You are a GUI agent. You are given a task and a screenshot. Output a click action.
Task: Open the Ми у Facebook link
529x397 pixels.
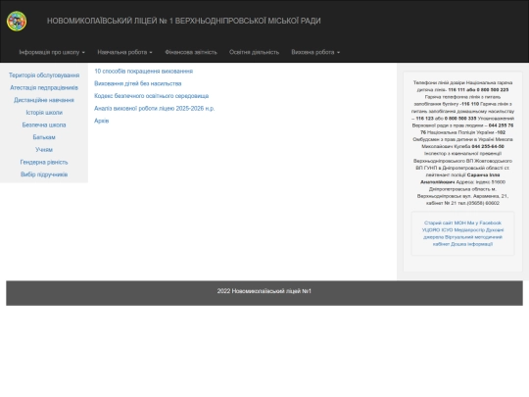[x=484, y=223]
